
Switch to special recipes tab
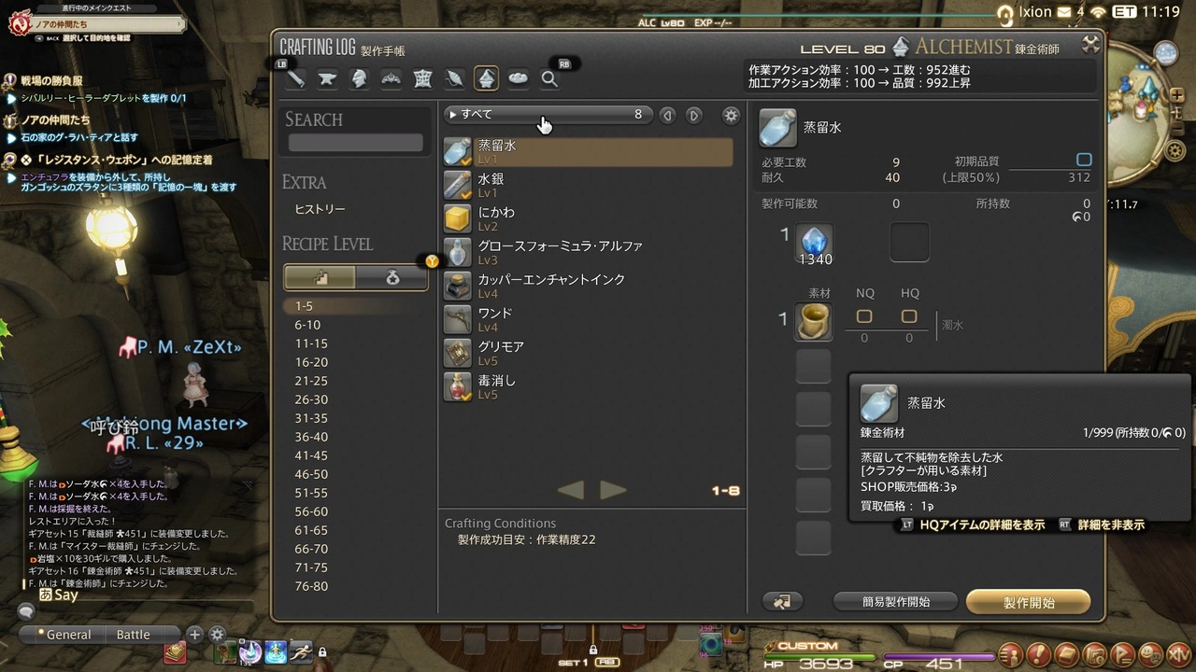pyautogui.click(x=392, y=277)
